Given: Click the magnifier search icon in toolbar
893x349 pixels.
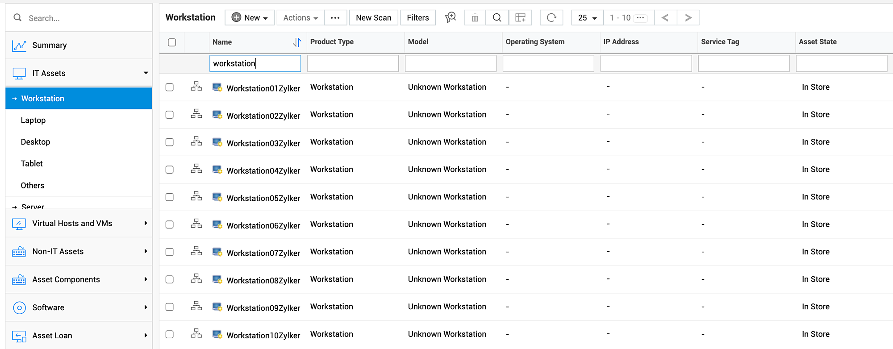Looking at the screenshot, I should click(x=497, y=18).
